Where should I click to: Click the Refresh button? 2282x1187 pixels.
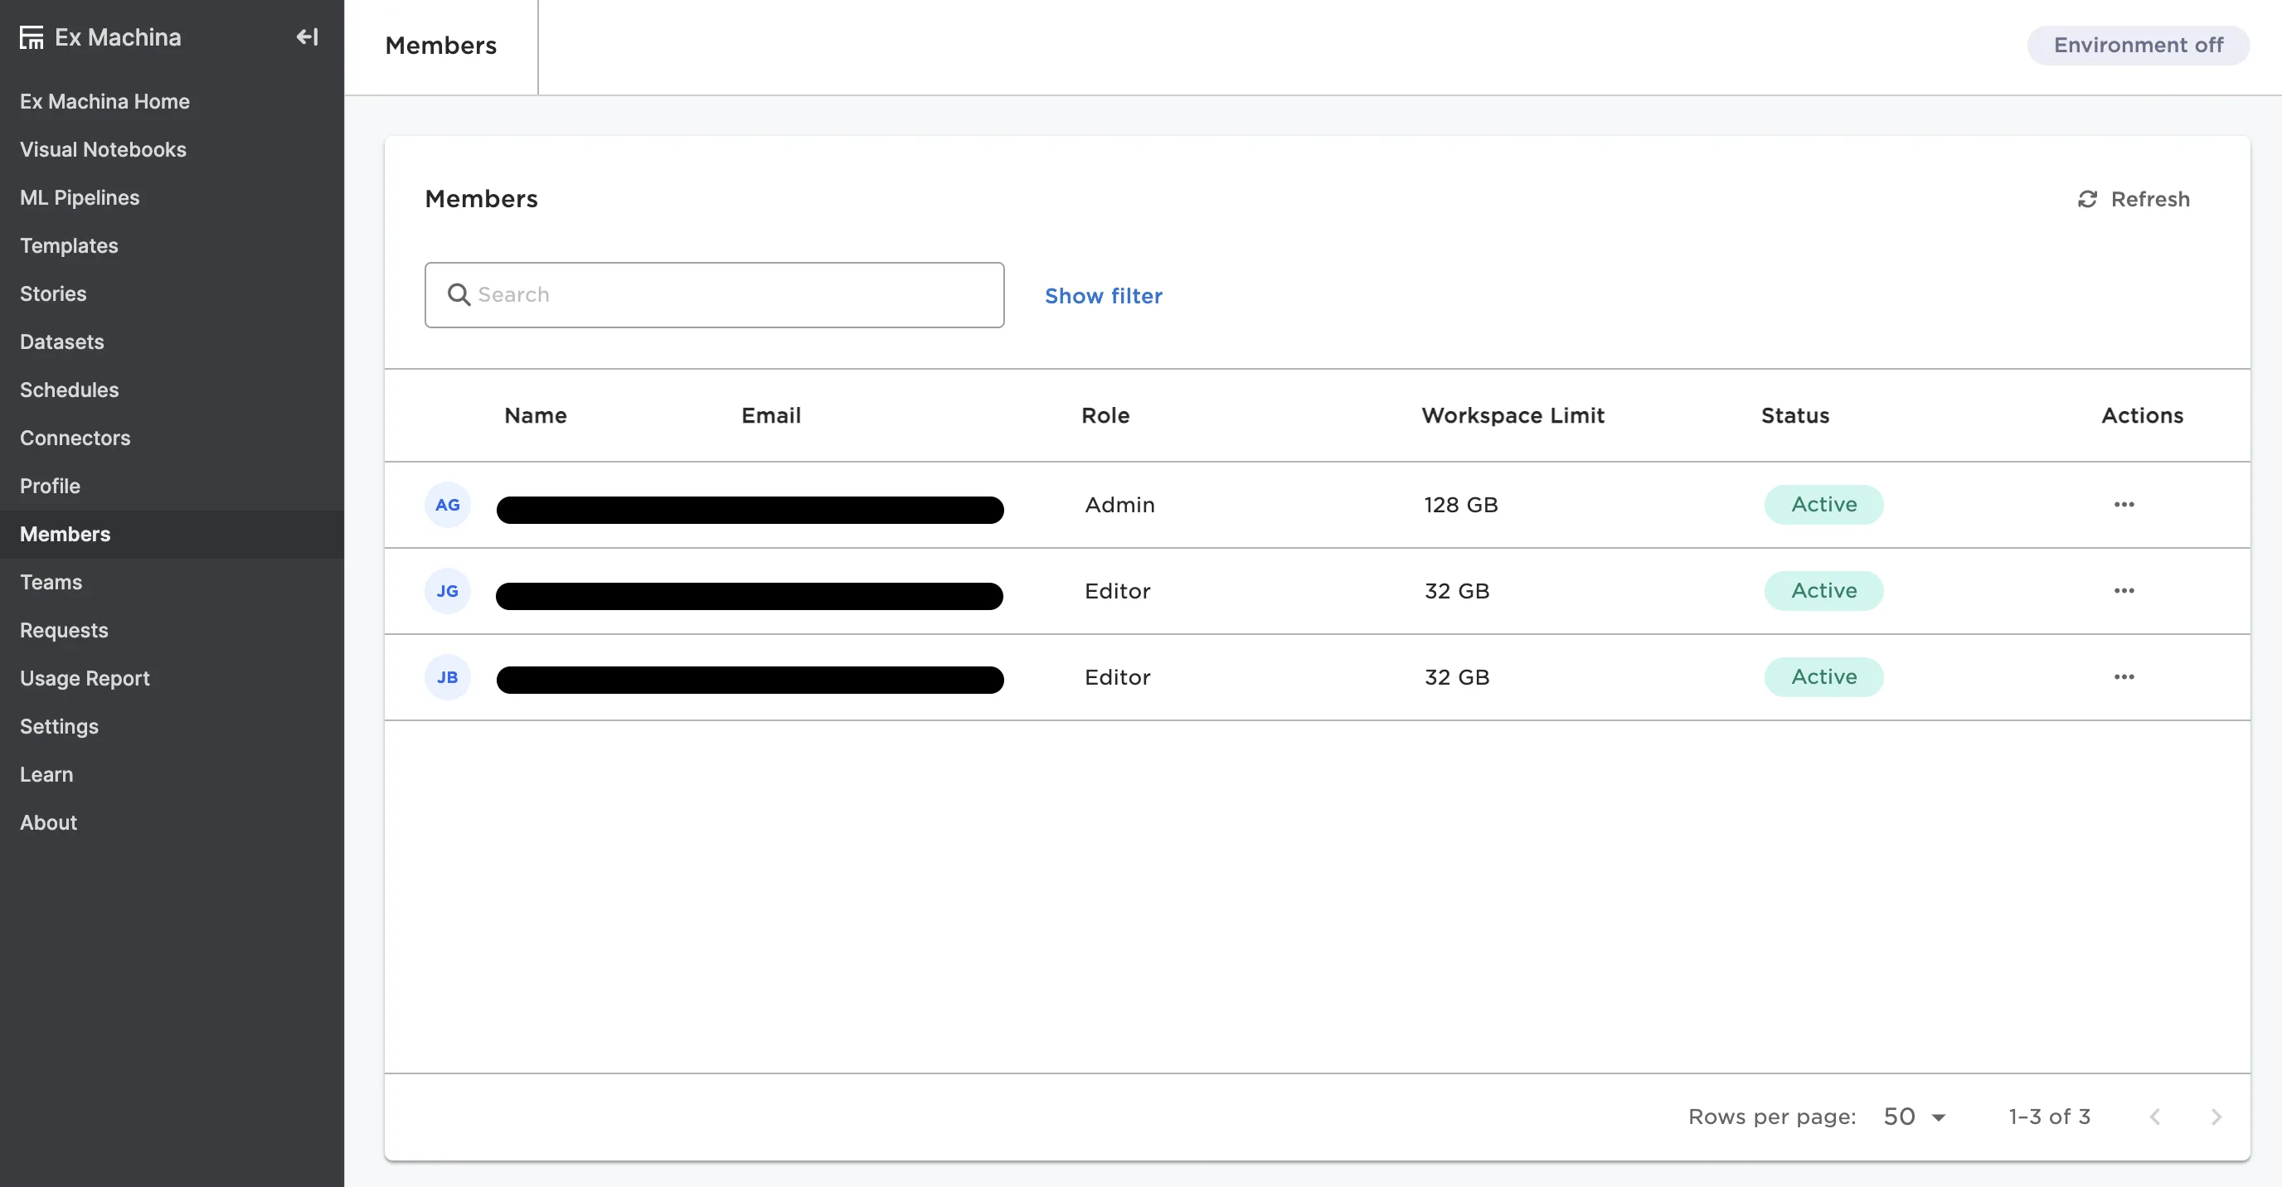tap(2134, 199)
